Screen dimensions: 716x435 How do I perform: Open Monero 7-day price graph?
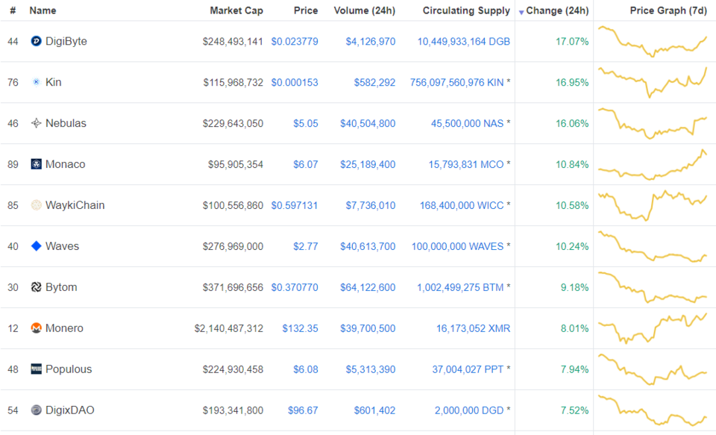pyautogui.click(x=653, y=328)
